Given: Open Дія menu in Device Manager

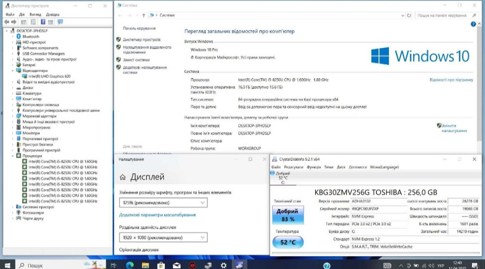Looking at the screenshot, I should point(22,15).
